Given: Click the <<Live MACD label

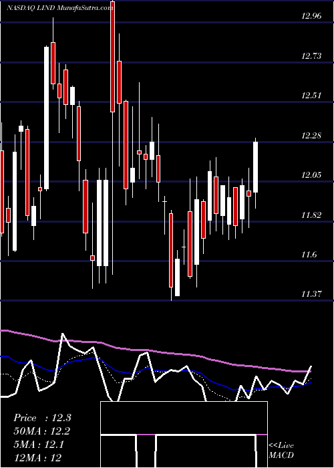Looking at the screenshot, I should point(281,450).
